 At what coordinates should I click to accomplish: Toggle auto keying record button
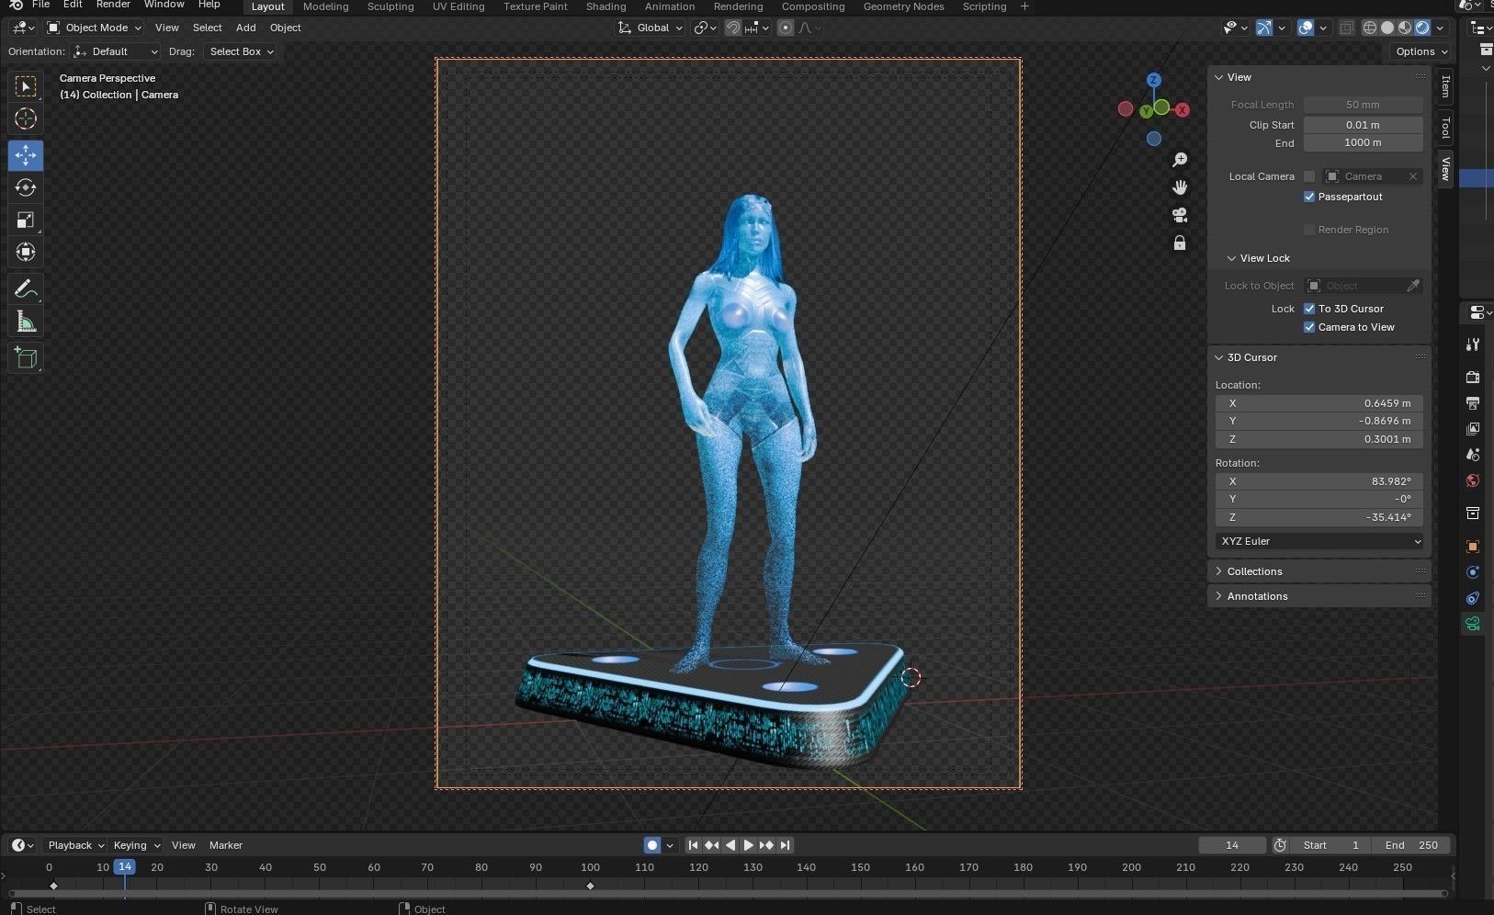click(652, 845)
